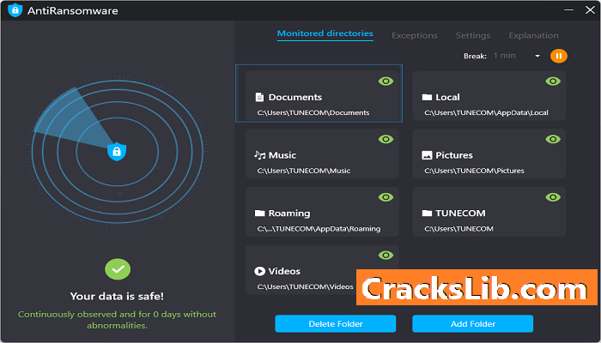The width and height of the screenshot is (601, 343).
Task: Click the Documents file icon
Action: (259, 97)
